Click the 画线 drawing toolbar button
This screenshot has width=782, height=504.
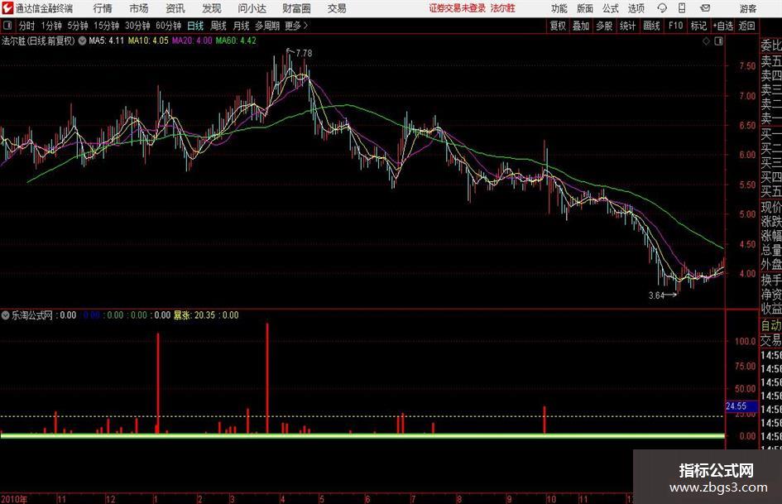[x=651, y=26]
